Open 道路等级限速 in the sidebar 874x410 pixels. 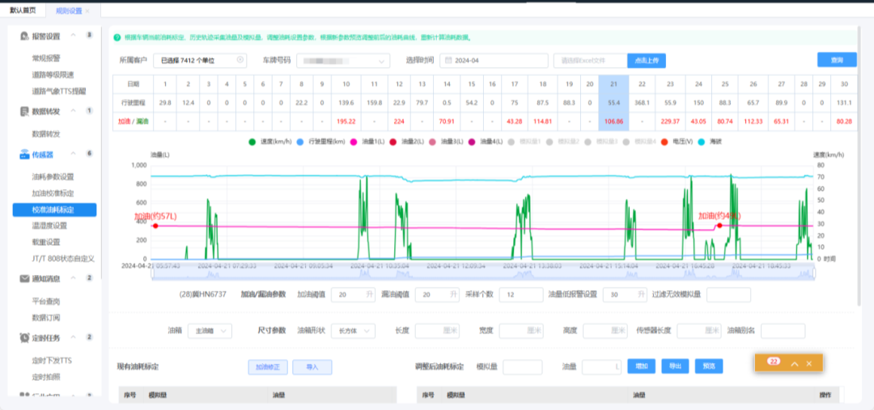click(x=53, y=74)
